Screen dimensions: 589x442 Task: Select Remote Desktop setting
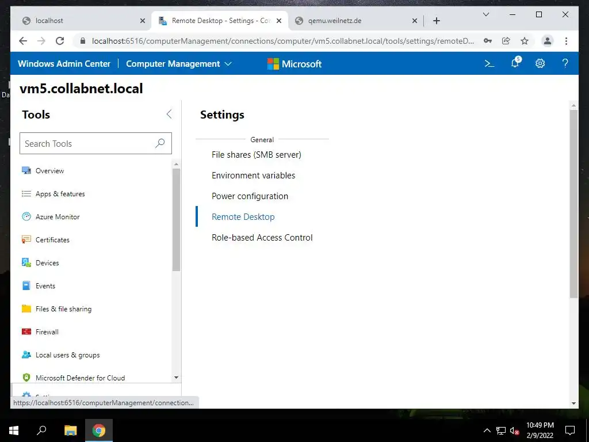point(243,217)
